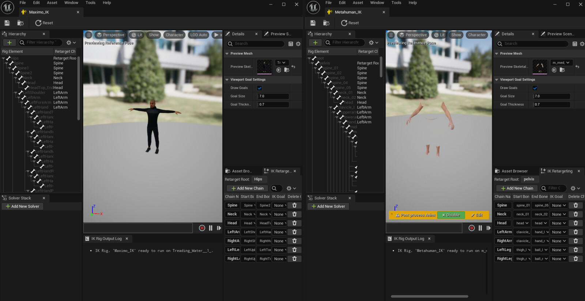Click Save icon in Maximo_IK toolbar
This screenshot has width=585, height=301.
pos(7,23)
